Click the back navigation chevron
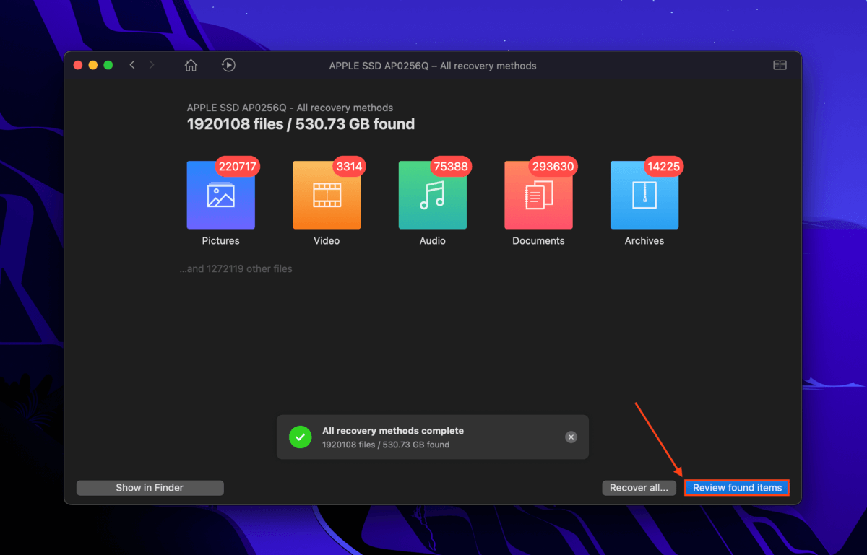 pyautogui.click(x=132, y=65)
